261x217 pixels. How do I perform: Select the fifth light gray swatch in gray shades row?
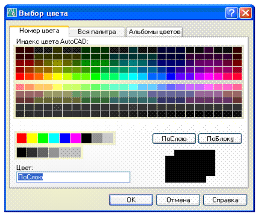pos(65,152)
